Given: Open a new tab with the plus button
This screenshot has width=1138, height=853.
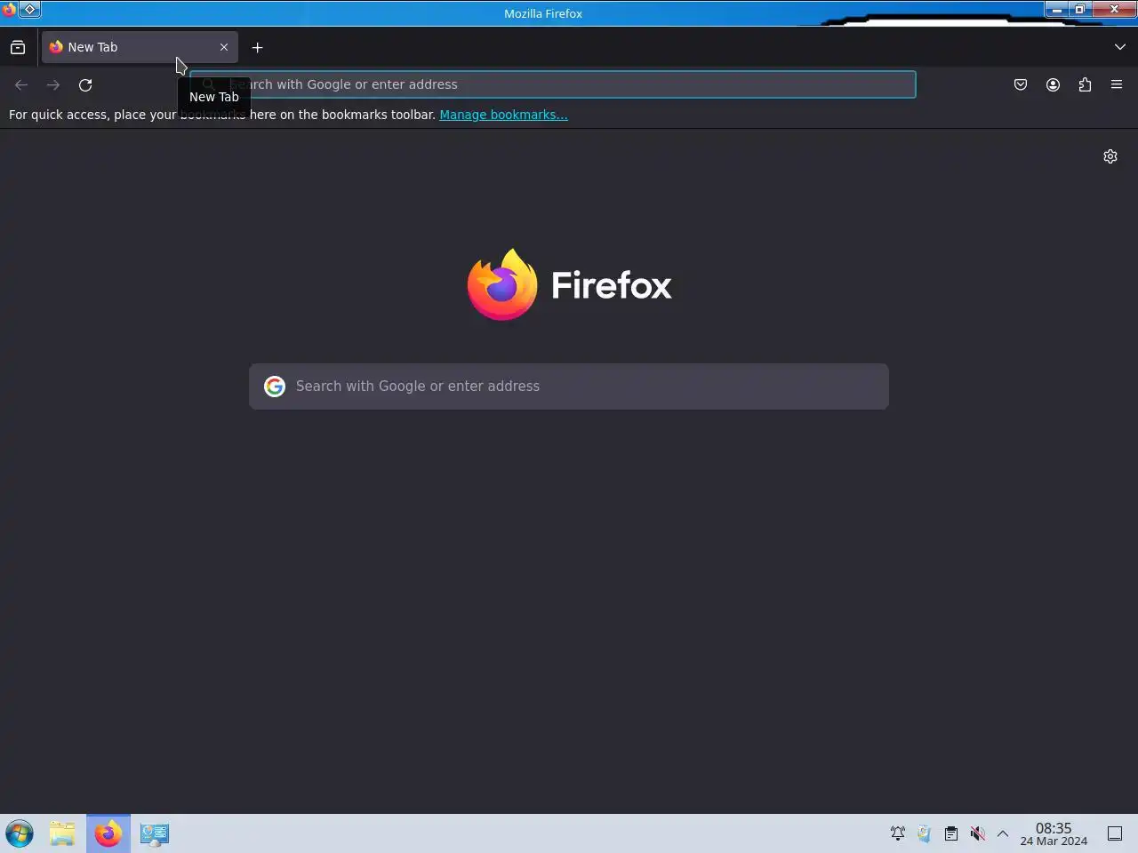Looking at the screenshot, I should click(x=257, y=47).
